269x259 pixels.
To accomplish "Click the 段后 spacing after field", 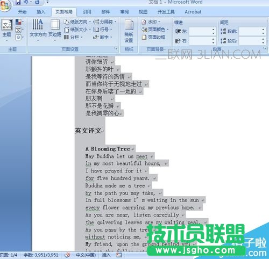I will click(x=250, y=41).
